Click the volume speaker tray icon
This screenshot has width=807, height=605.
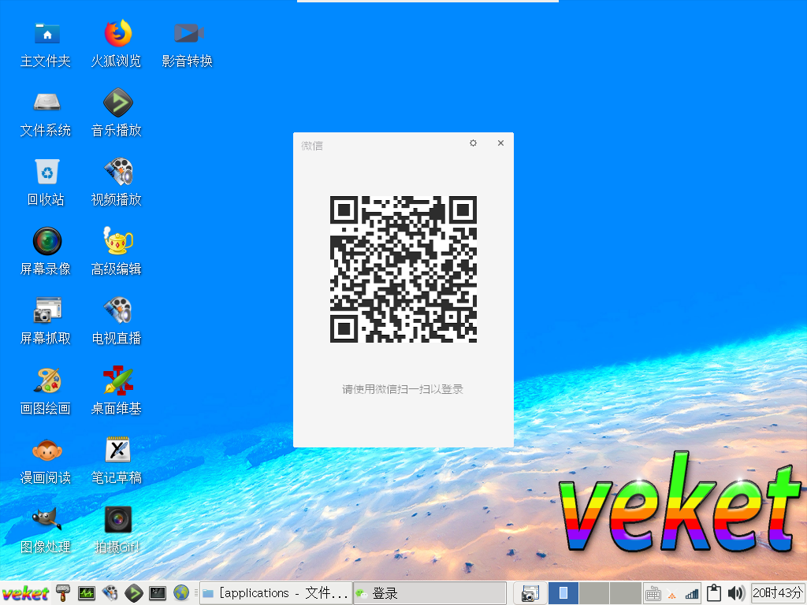click(x=736, y=593)
